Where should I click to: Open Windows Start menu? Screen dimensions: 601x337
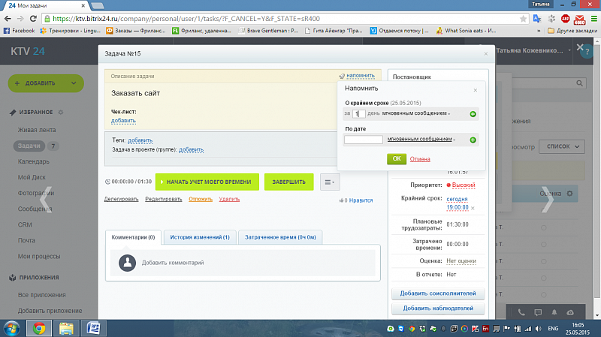[x=12, y=329]
